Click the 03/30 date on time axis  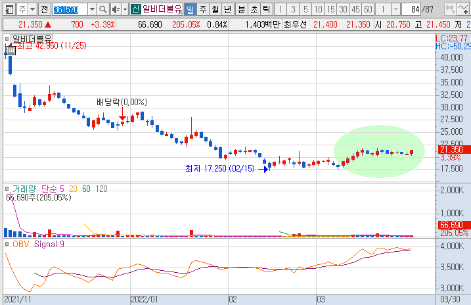coord(450,299)
